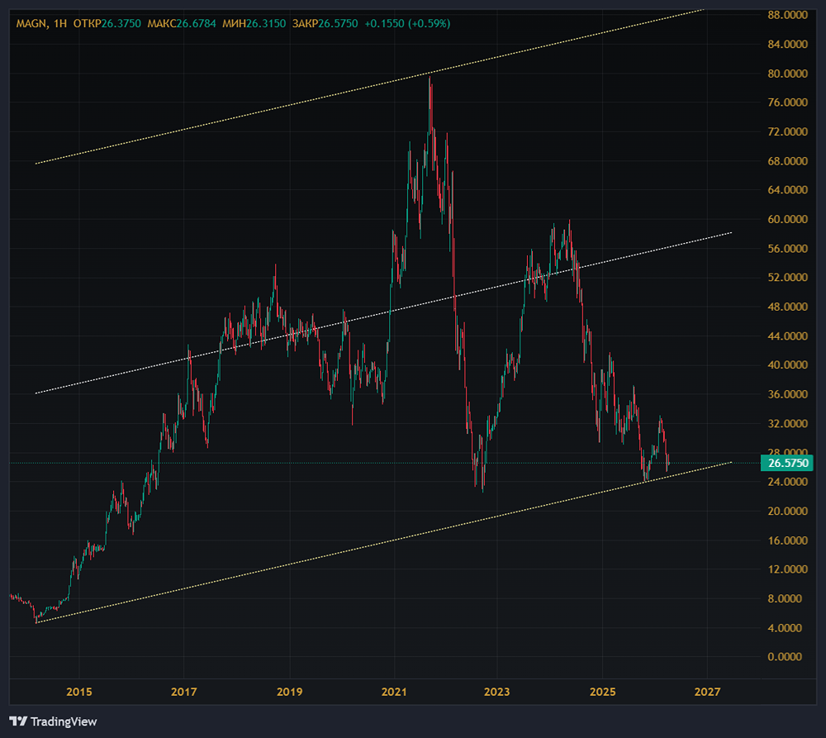Click the MAGN, 1H symbol label

point(41,24)
